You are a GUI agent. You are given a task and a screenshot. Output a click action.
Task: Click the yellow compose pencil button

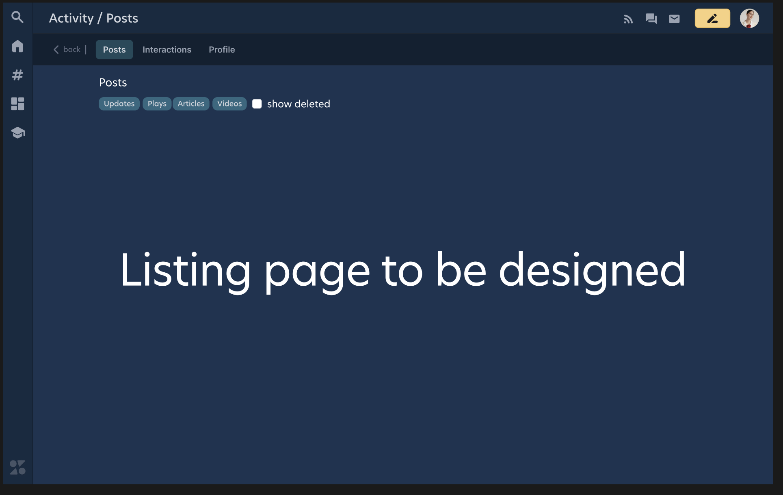point(712,18)
